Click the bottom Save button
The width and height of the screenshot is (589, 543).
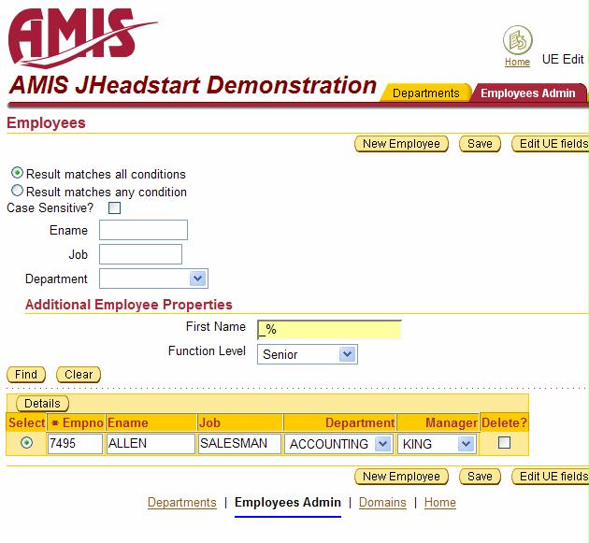480,477
